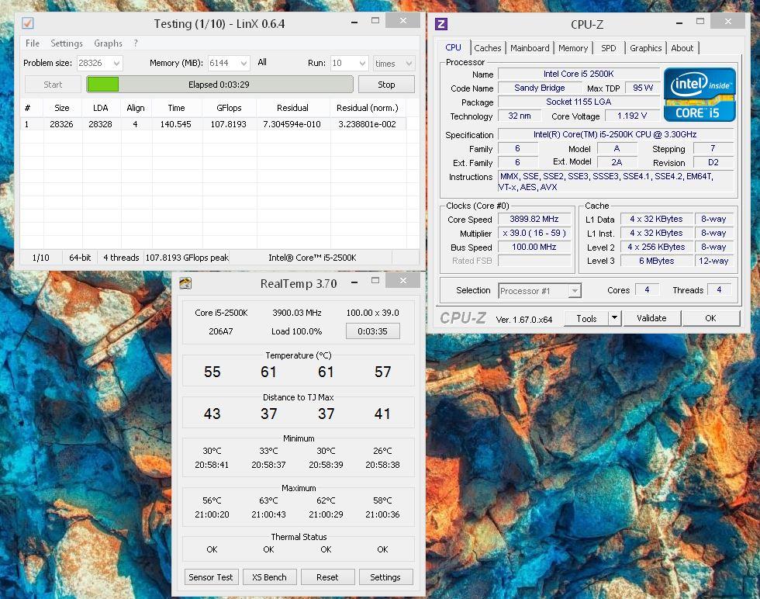Click the Time column header

(x=177, y=108)
